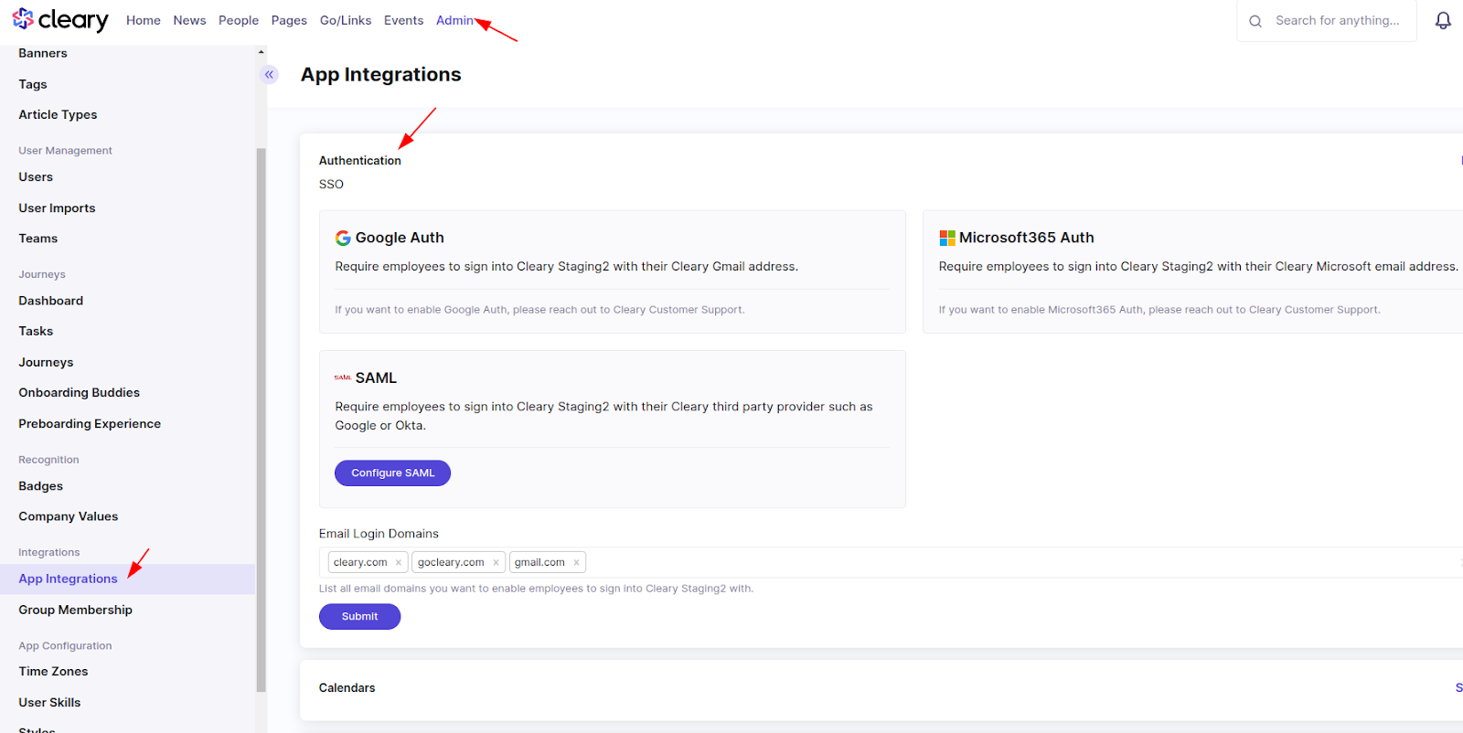1463x733 pixels.
Task: Click the Microsoft logo in Microsoft365 Auth
Action: click(x=947, y=238)
